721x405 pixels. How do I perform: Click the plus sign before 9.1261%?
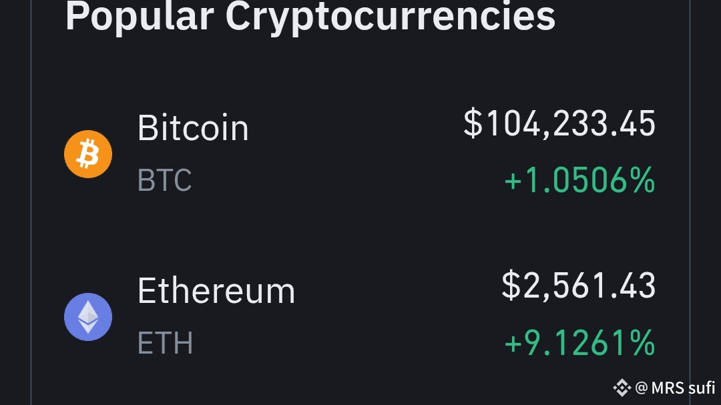(x=513, y=345)
